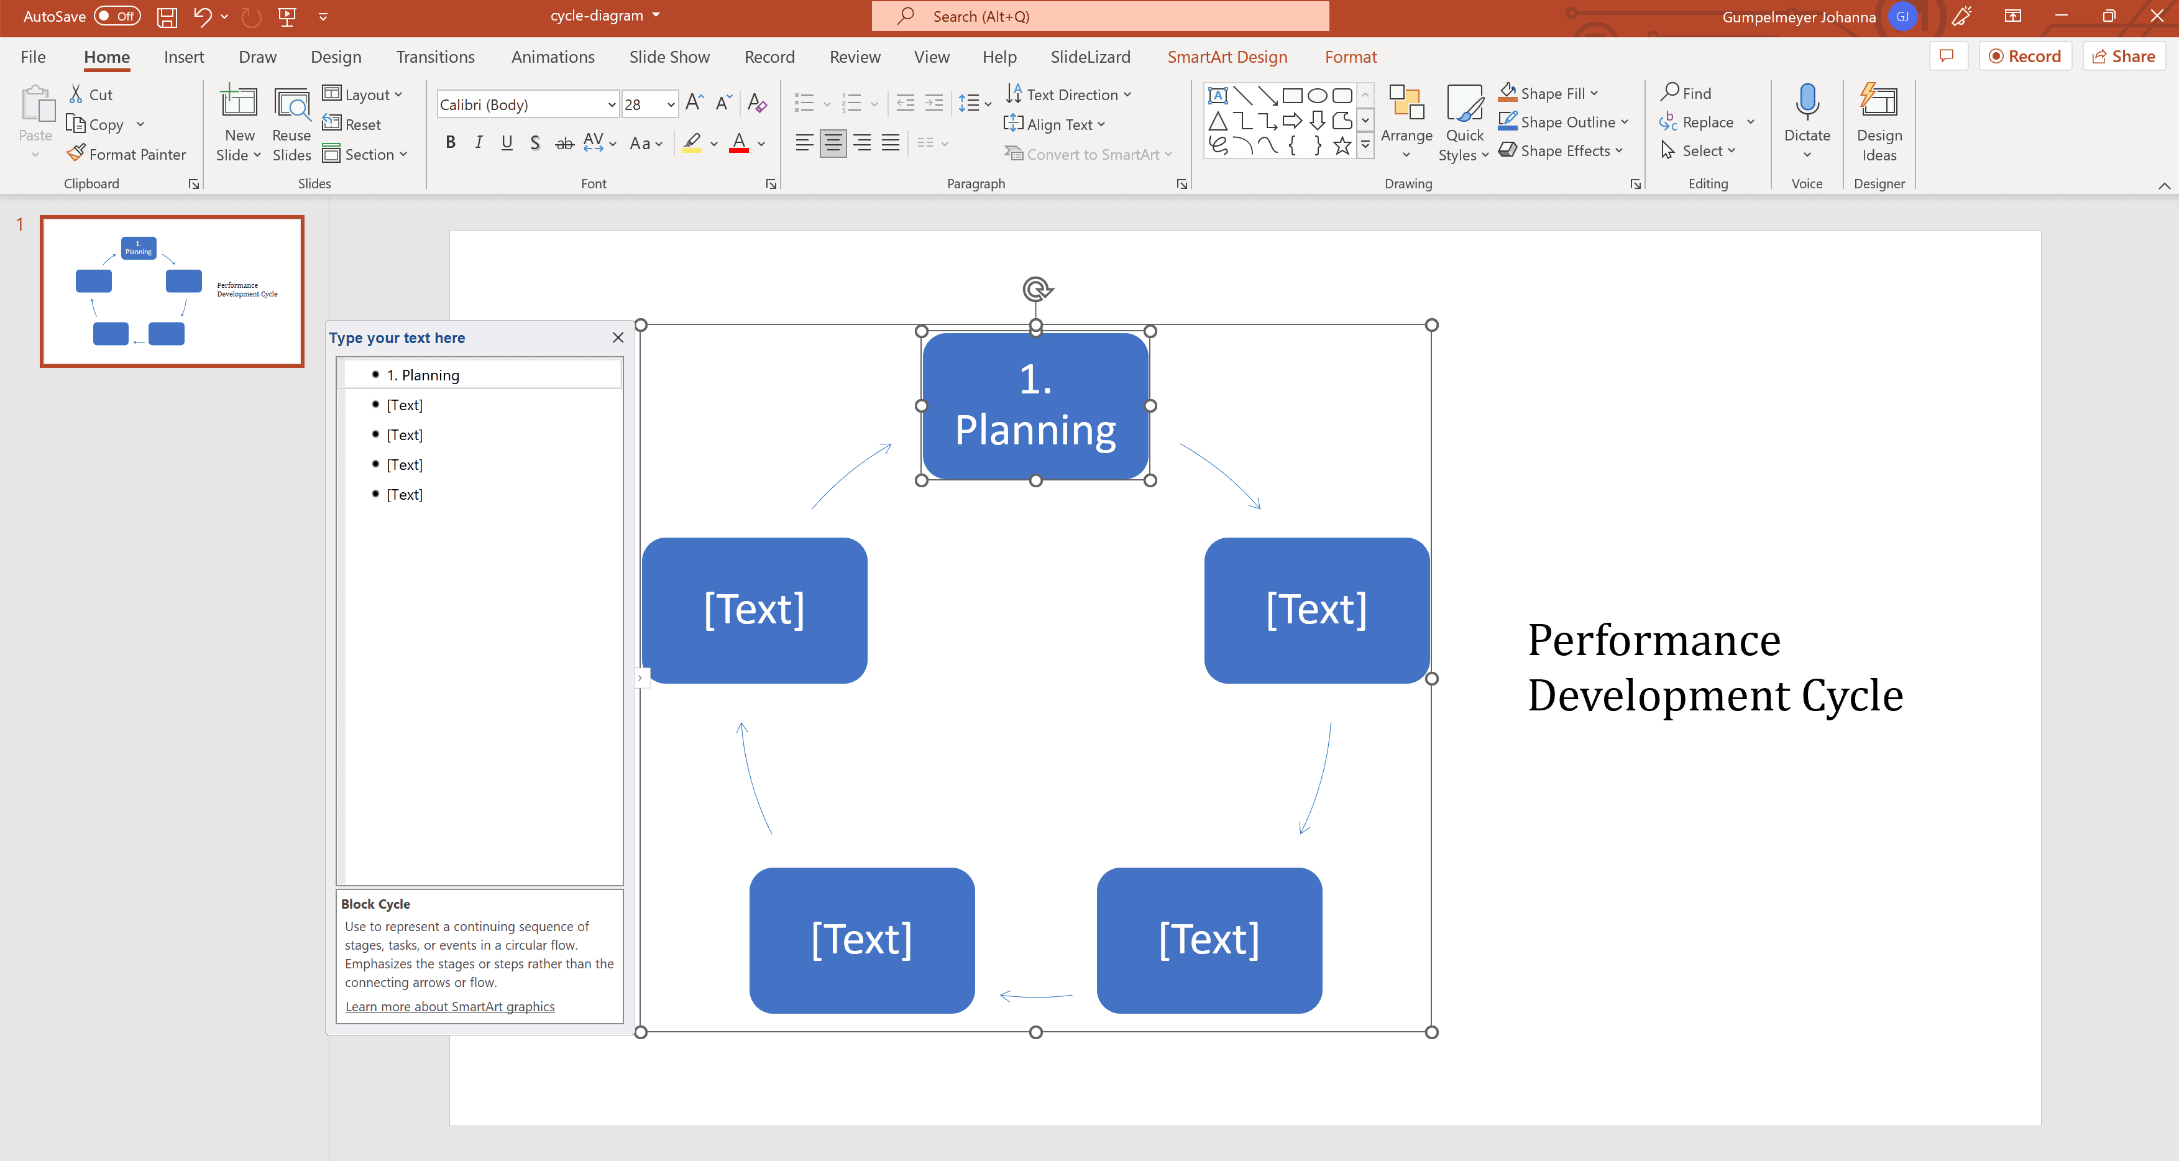Viewport: 2179px width, 1161px height.
Task: Click the Format Painter brush
Action: point(76,153)
